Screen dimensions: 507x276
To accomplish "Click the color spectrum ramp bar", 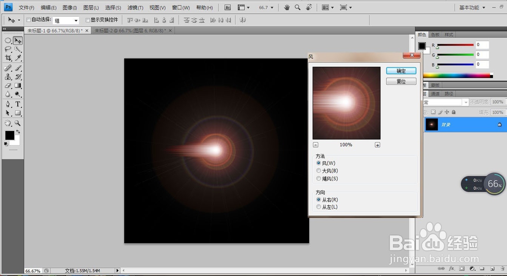I will pos(458,75).
